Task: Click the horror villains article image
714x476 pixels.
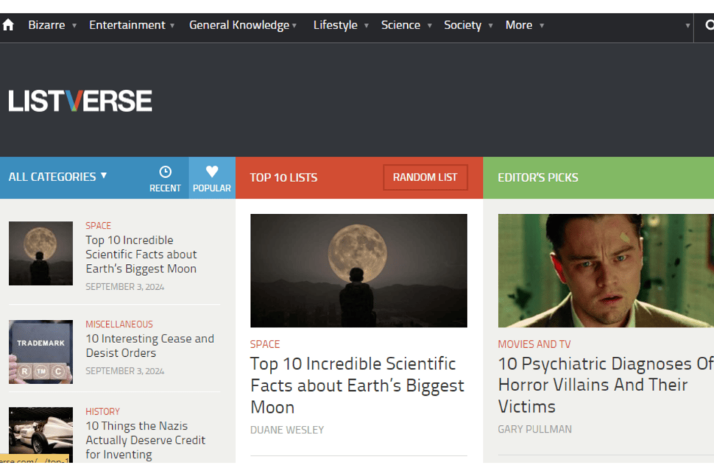Action: (x=604, y=269)
